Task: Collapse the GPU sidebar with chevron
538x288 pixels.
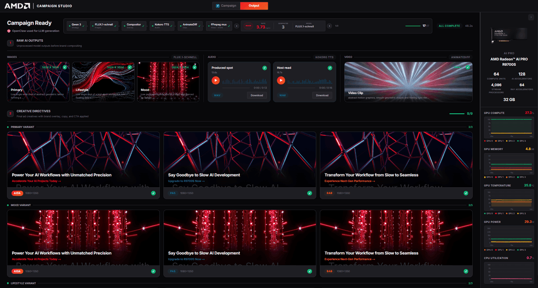Action: (531, 17)
